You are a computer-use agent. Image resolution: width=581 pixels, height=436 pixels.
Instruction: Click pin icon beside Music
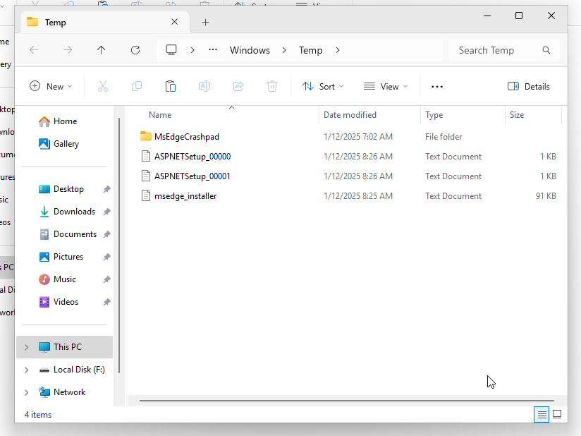pos(106,279)
